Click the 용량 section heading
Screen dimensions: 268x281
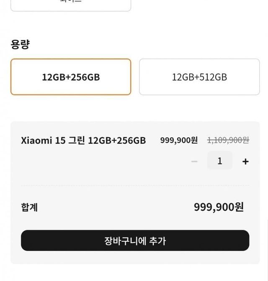[x=20, y=45]
